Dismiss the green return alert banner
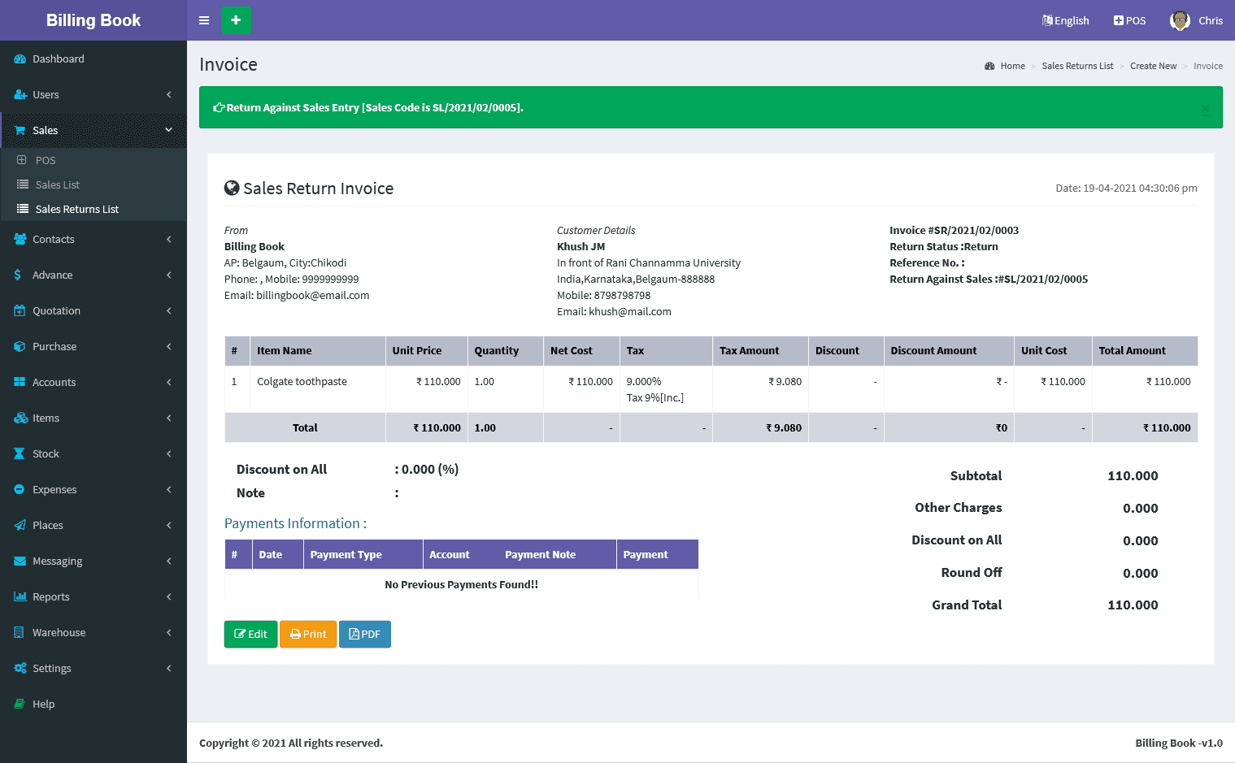Screen dimensions: 1235x763 tap(1205, 108)
